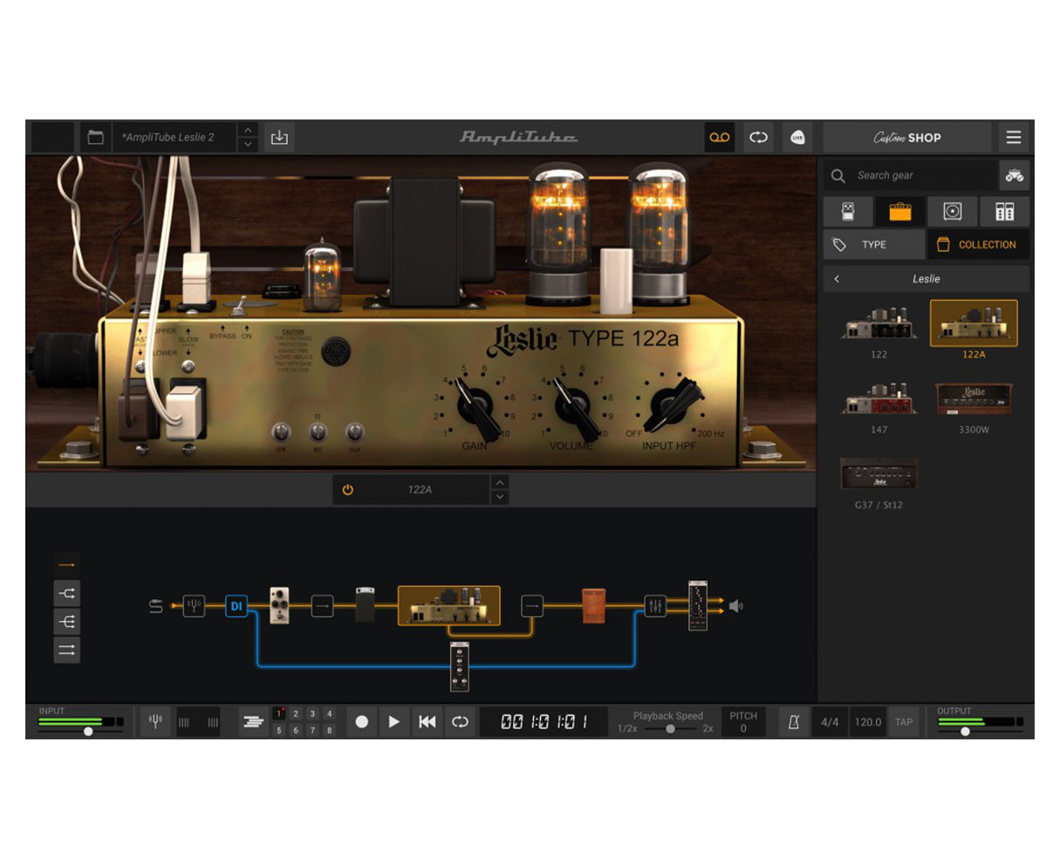Click the play button
Viewport: 1060px width, 858px height.
(393, 722)
